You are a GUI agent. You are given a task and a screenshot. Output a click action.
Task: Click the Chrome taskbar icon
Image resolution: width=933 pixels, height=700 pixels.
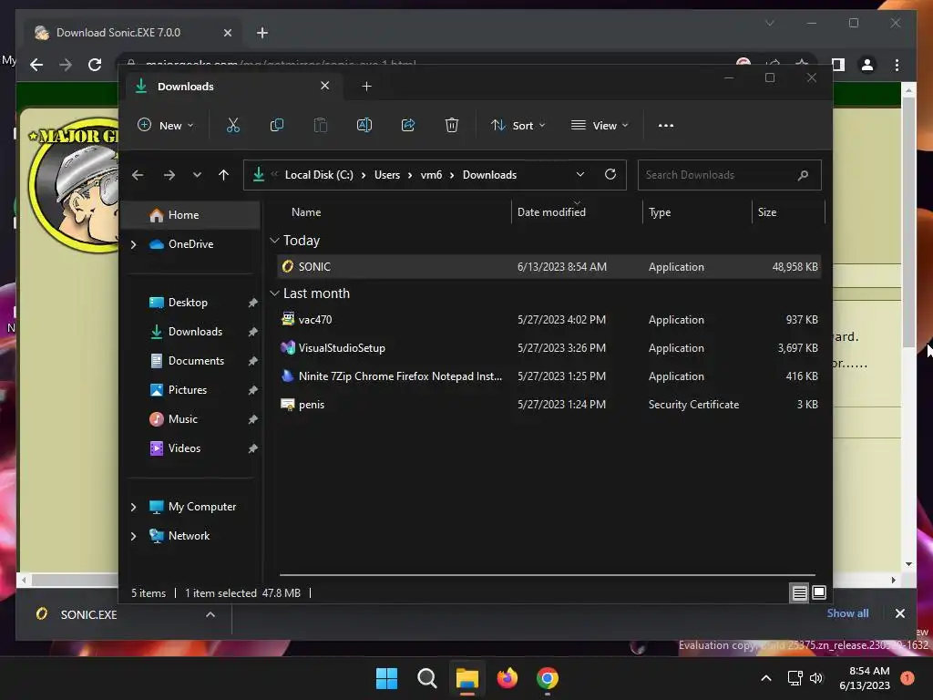coord(548,678)
